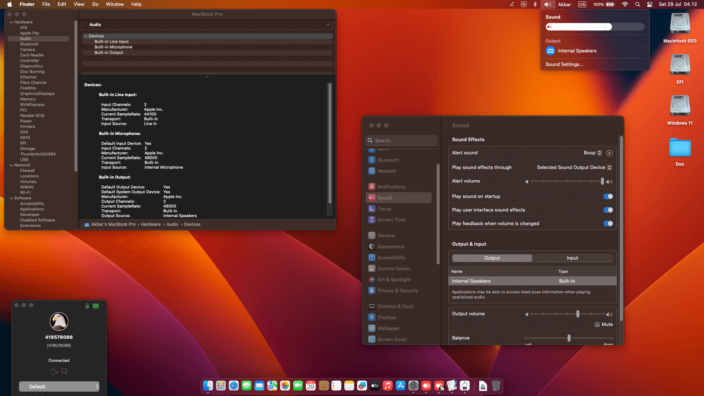Play the Boop alert sound preview

pyautogui.click(x=609, y=153)
